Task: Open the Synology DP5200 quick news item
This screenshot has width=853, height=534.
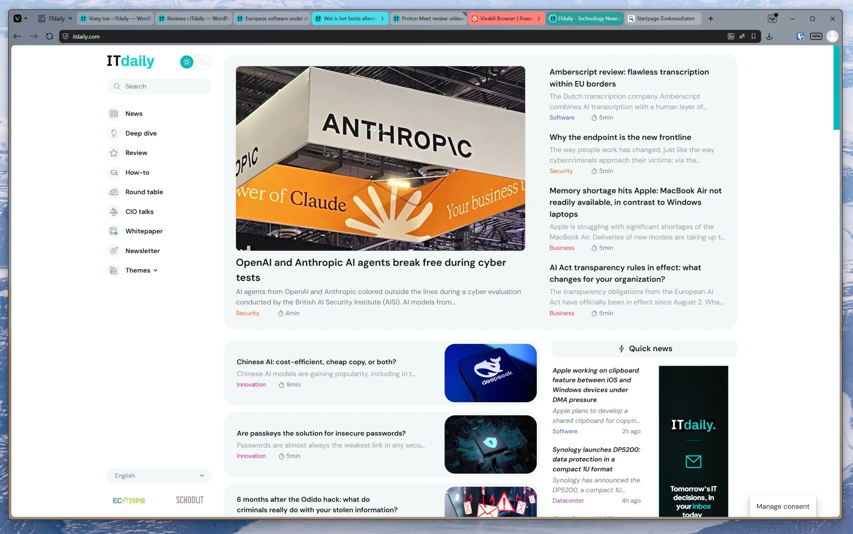Action: (596, 459)
